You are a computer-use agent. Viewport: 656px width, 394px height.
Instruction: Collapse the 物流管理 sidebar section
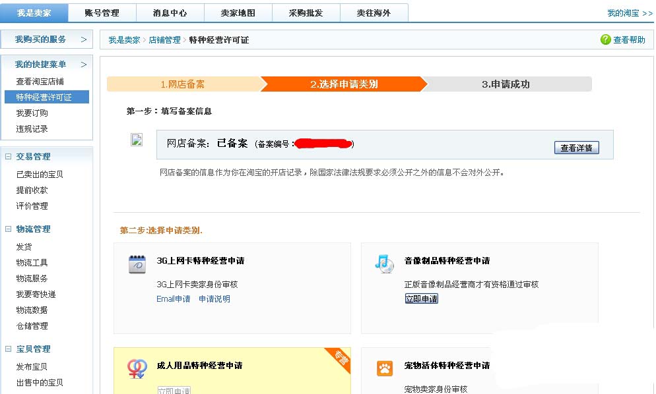pos(9,229)
